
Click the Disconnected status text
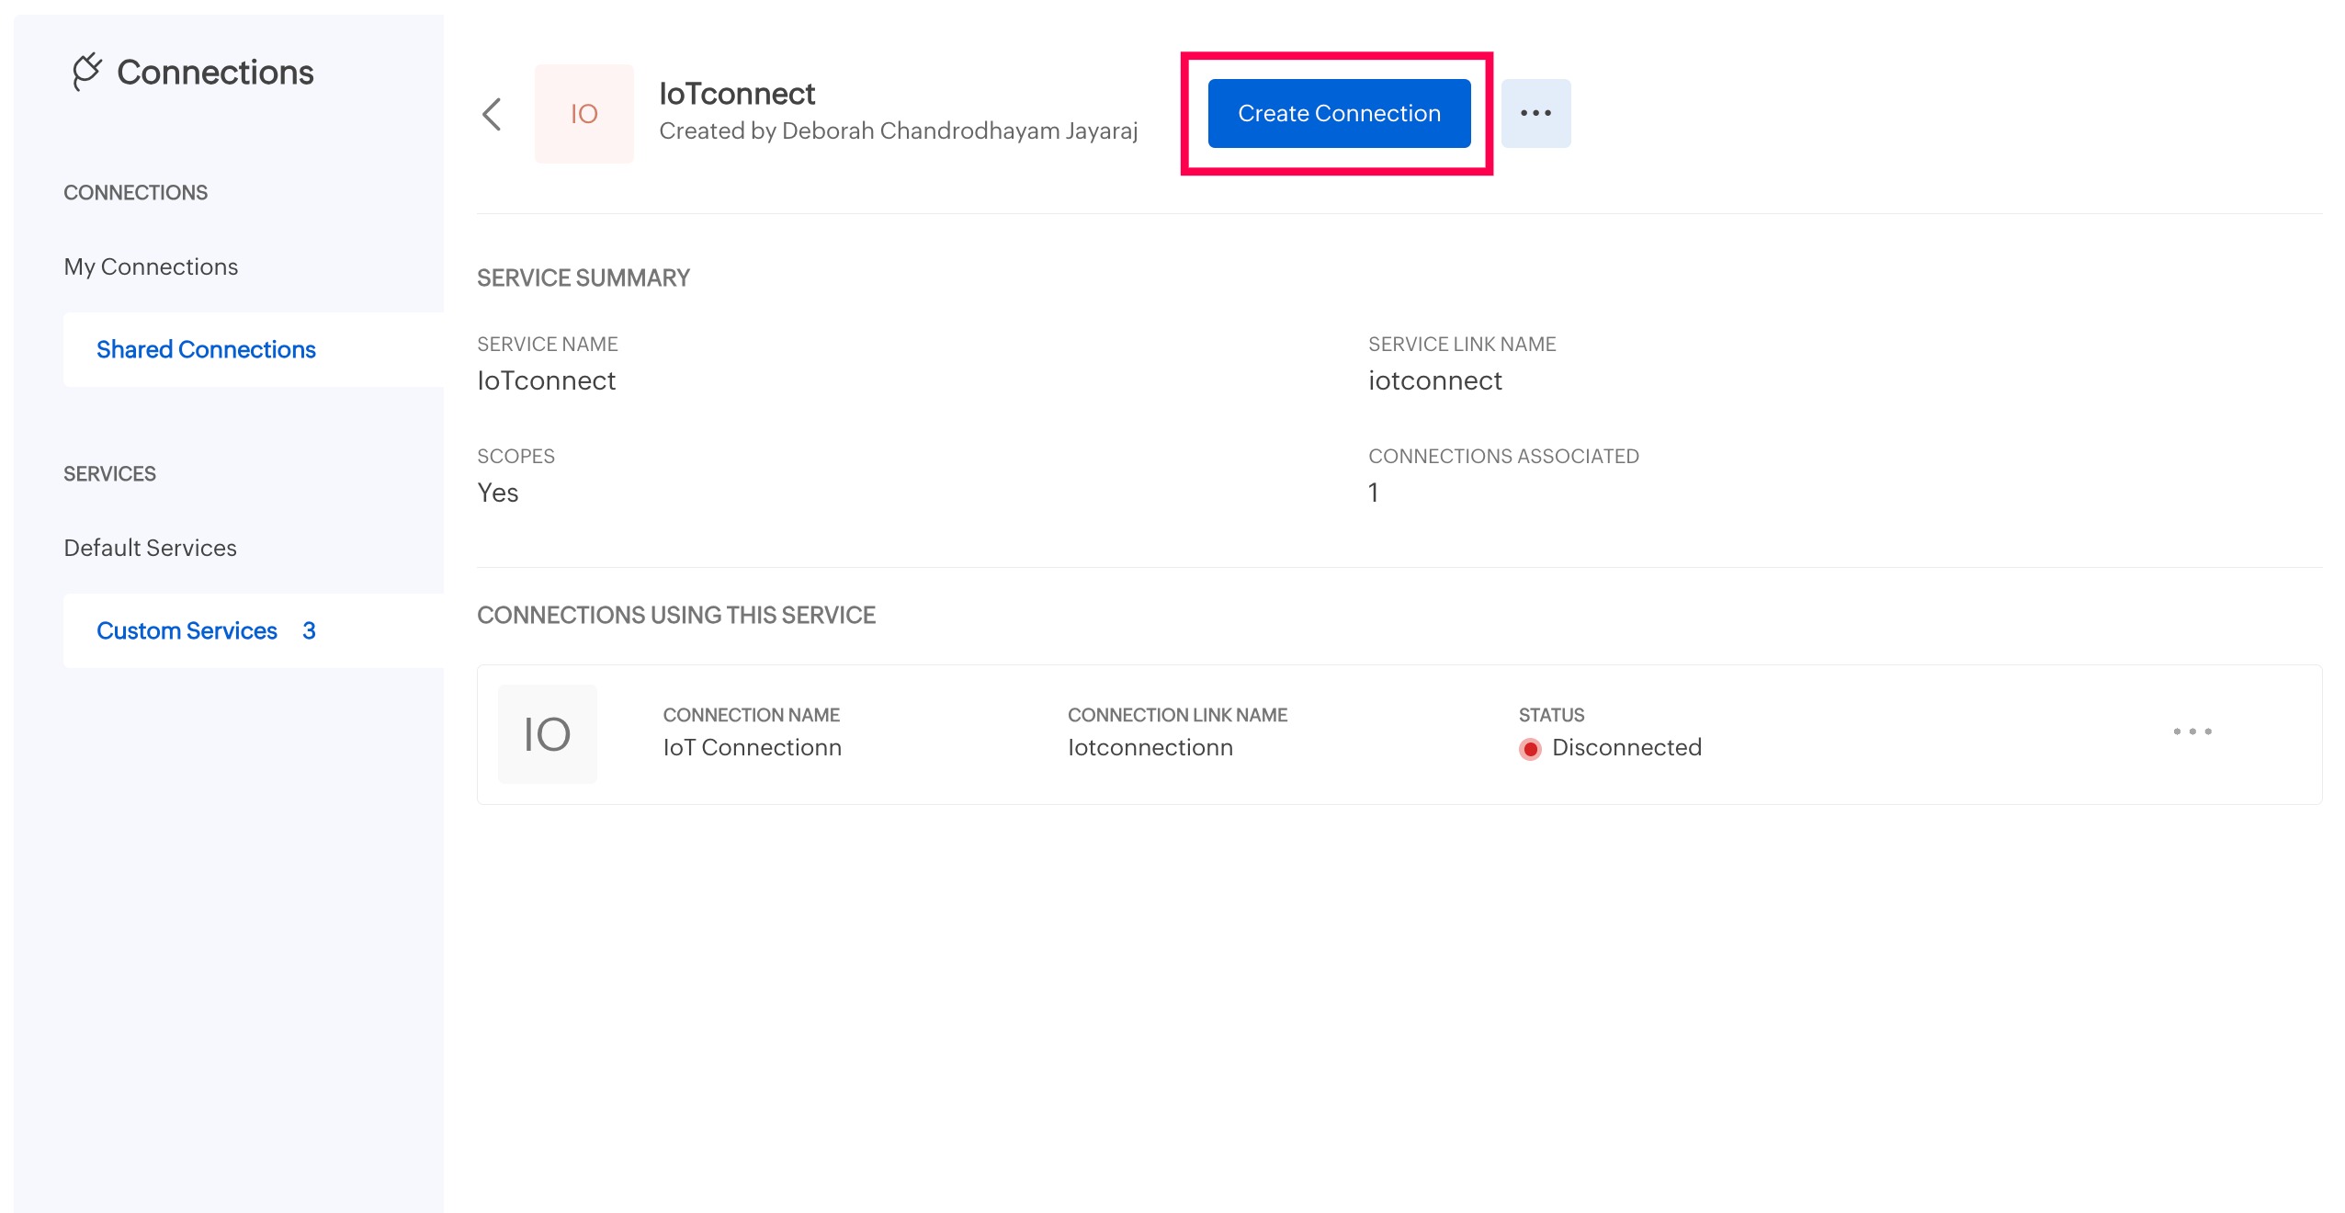tap(1626, 747)
